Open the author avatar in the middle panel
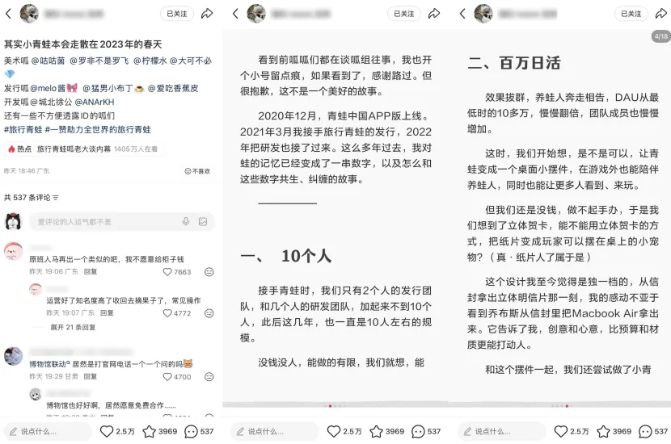This screenshot has height=444, width=671. tap(256, 14)
